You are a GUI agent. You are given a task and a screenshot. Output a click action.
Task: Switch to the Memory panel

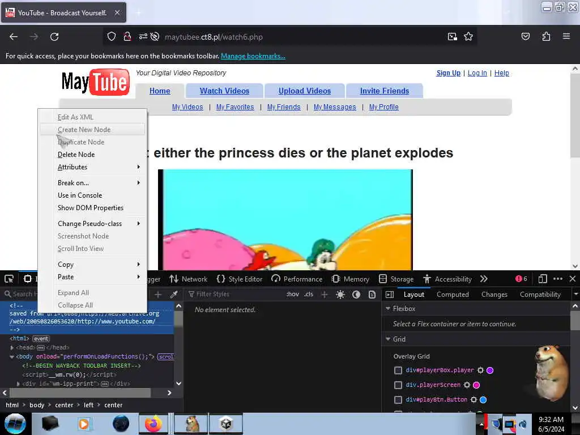coord(350,279)
